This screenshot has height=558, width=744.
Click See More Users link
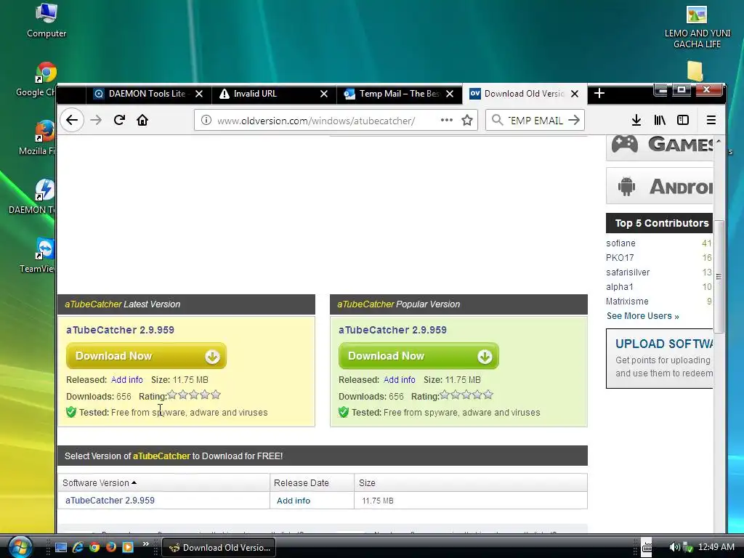[x=642, y=316]
